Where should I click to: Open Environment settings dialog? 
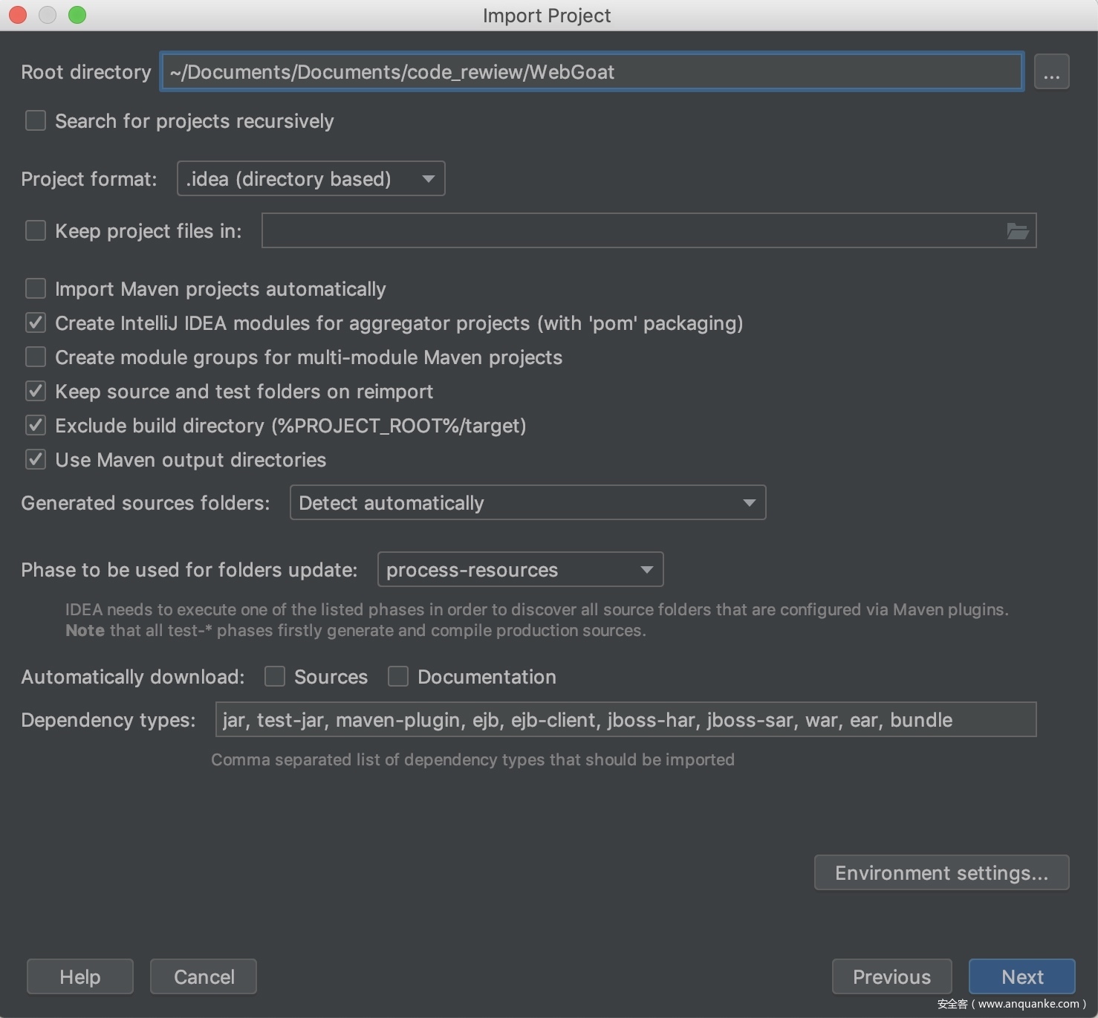tap(941, 872)
